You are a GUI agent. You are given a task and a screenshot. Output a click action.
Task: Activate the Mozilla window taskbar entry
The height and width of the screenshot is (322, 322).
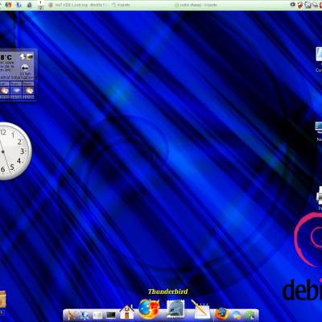(78, 5)
